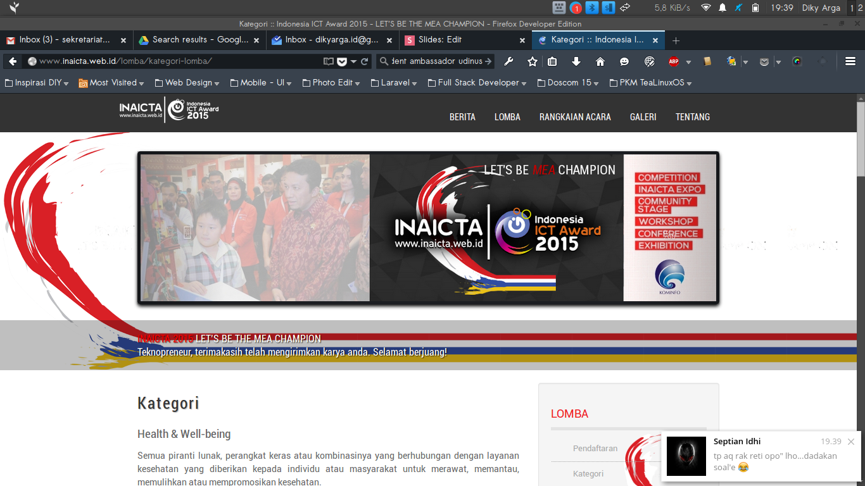865x486 pixels.
Task: Toggle reader view icon in address bar
Action: [328, 61]
